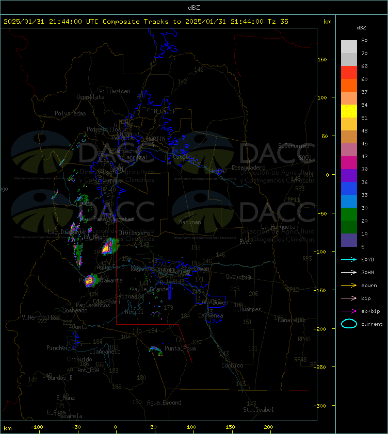Viewport: 388px width, 434px height.
Task: Click the Divisadero map label
Action: point(135,233)
